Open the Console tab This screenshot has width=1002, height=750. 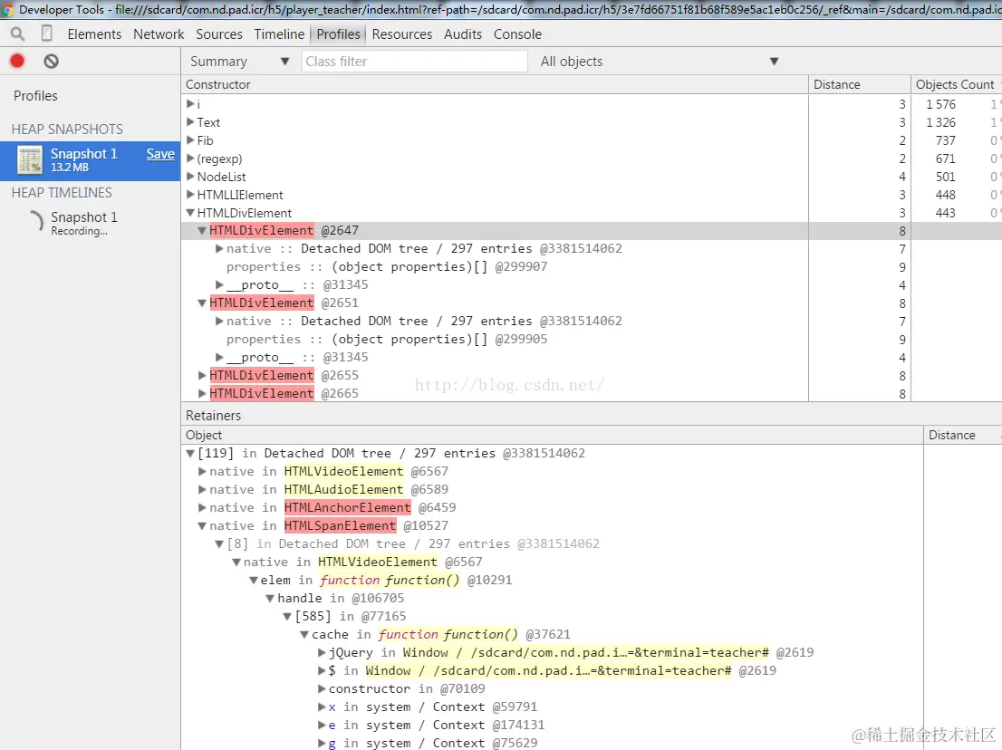(517, 34)
